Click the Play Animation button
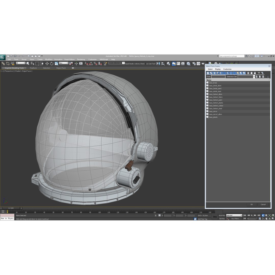 pyautogui.click(x=252, y=215)
